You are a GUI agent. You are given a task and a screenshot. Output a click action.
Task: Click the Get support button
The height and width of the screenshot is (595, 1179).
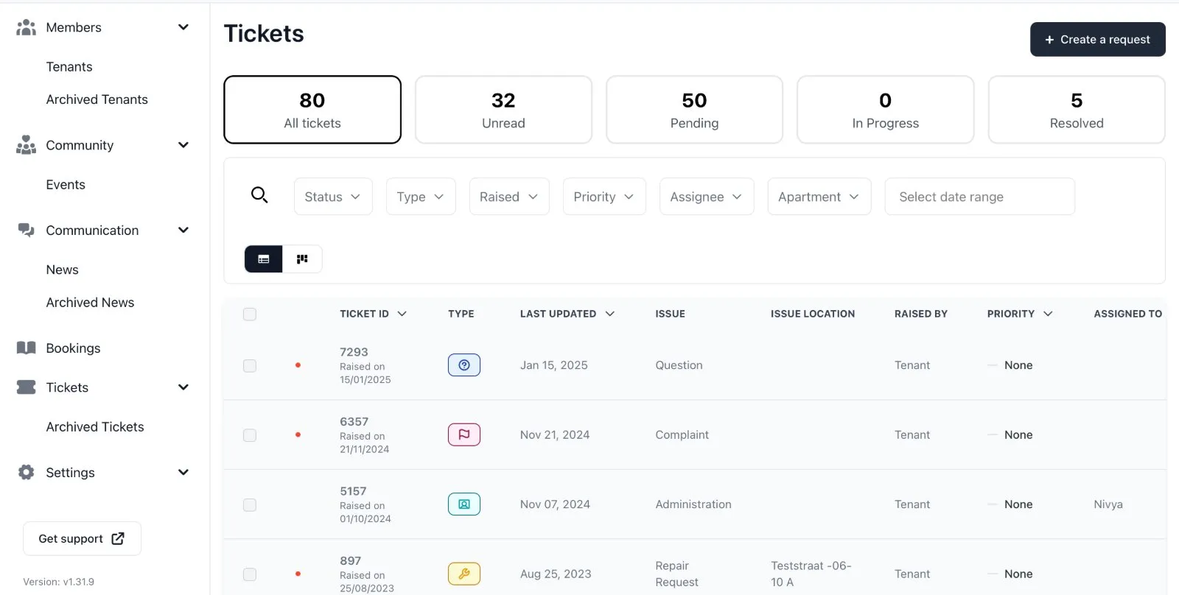pyautogui.click(x=82, y=538)
